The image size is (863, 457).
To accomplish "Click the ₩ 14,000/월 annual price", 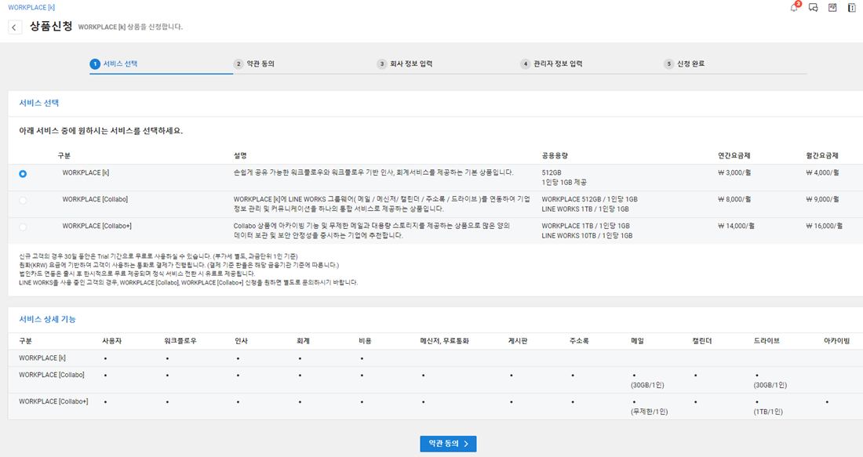I will click(x=736, y=226).
